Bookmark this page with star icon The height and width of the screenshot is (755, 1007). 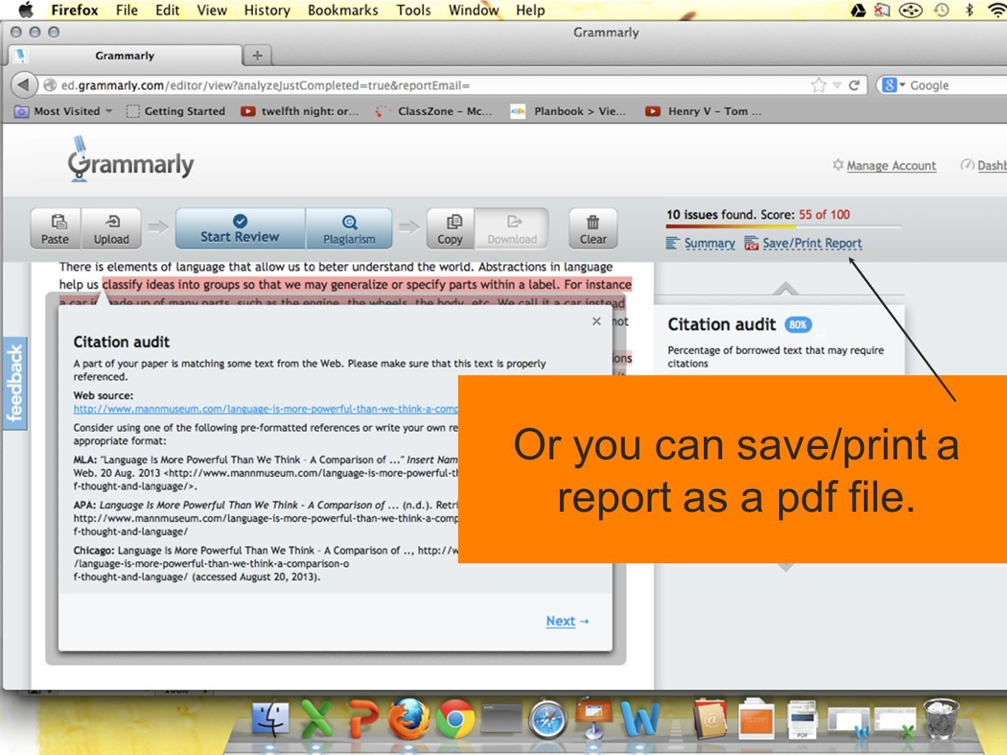pyautogui.click(x=818, y=86)
